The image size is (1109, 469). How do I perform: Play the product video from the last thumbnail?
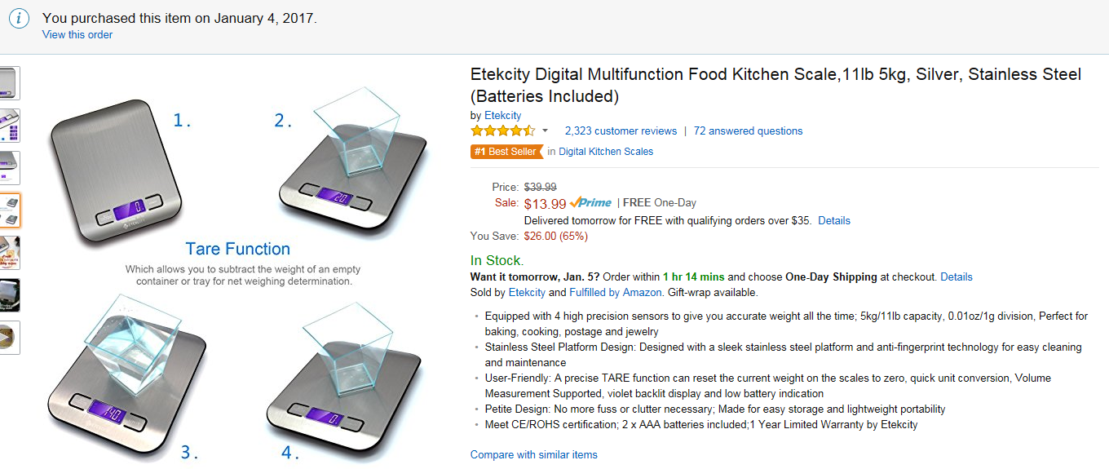9,337
